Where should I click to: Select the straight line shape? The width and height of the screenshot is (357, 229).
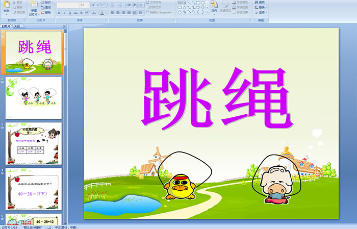(189, 3)
